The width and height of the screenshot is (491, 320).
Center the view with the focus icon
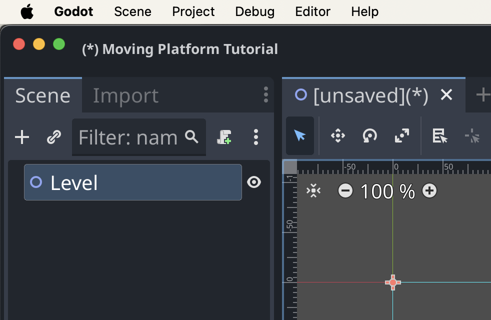click(x=314, y=191)
